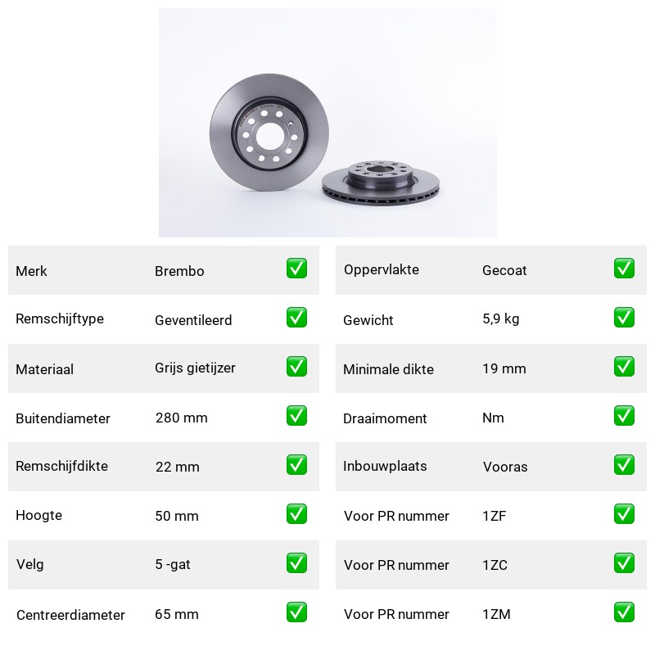Click the checkmark for PR nummer 1ZF
This screenshot has height=655, width=655.
tap(624, 514)
